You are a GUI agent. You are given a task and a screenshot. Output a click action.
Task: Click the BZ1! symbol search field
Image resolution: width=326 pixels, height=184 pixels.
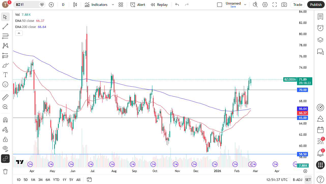click(x=29, y=5)
